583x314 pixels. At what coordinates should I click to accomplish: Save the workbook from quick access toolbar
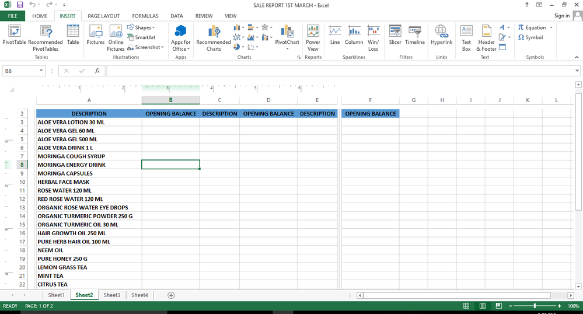pos(20,5)
